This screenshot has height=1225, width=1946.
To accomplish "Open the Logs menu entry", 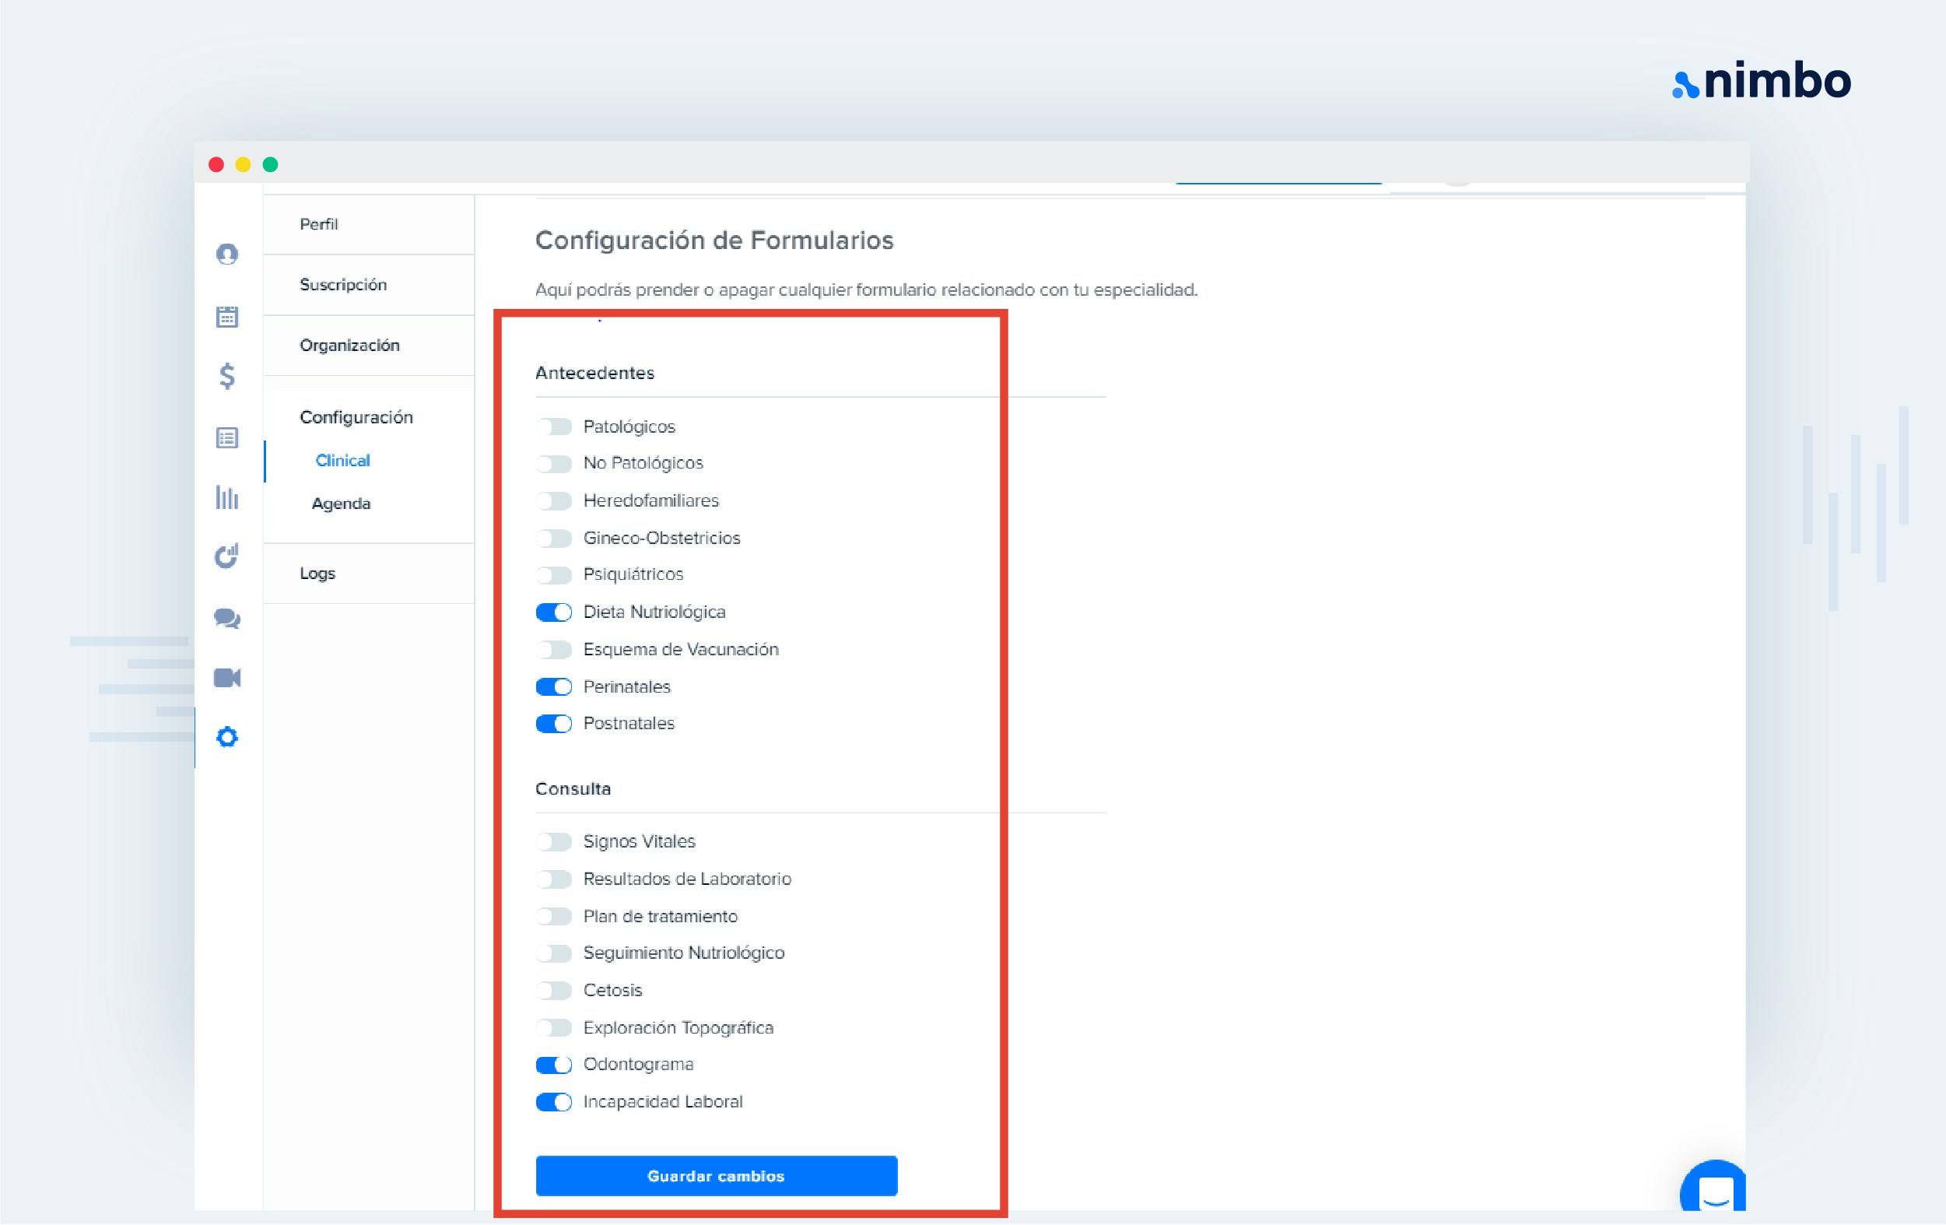I will (x=317, y=574).
